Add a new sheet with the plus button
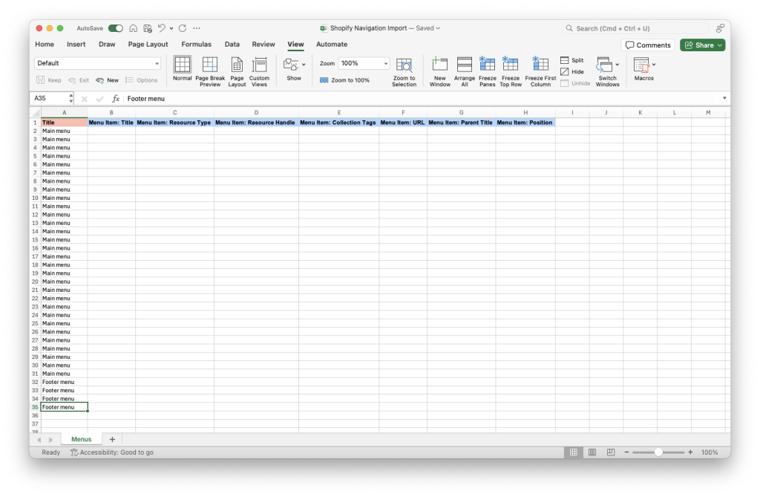The image size is (760, 497). tap(112, 439)
